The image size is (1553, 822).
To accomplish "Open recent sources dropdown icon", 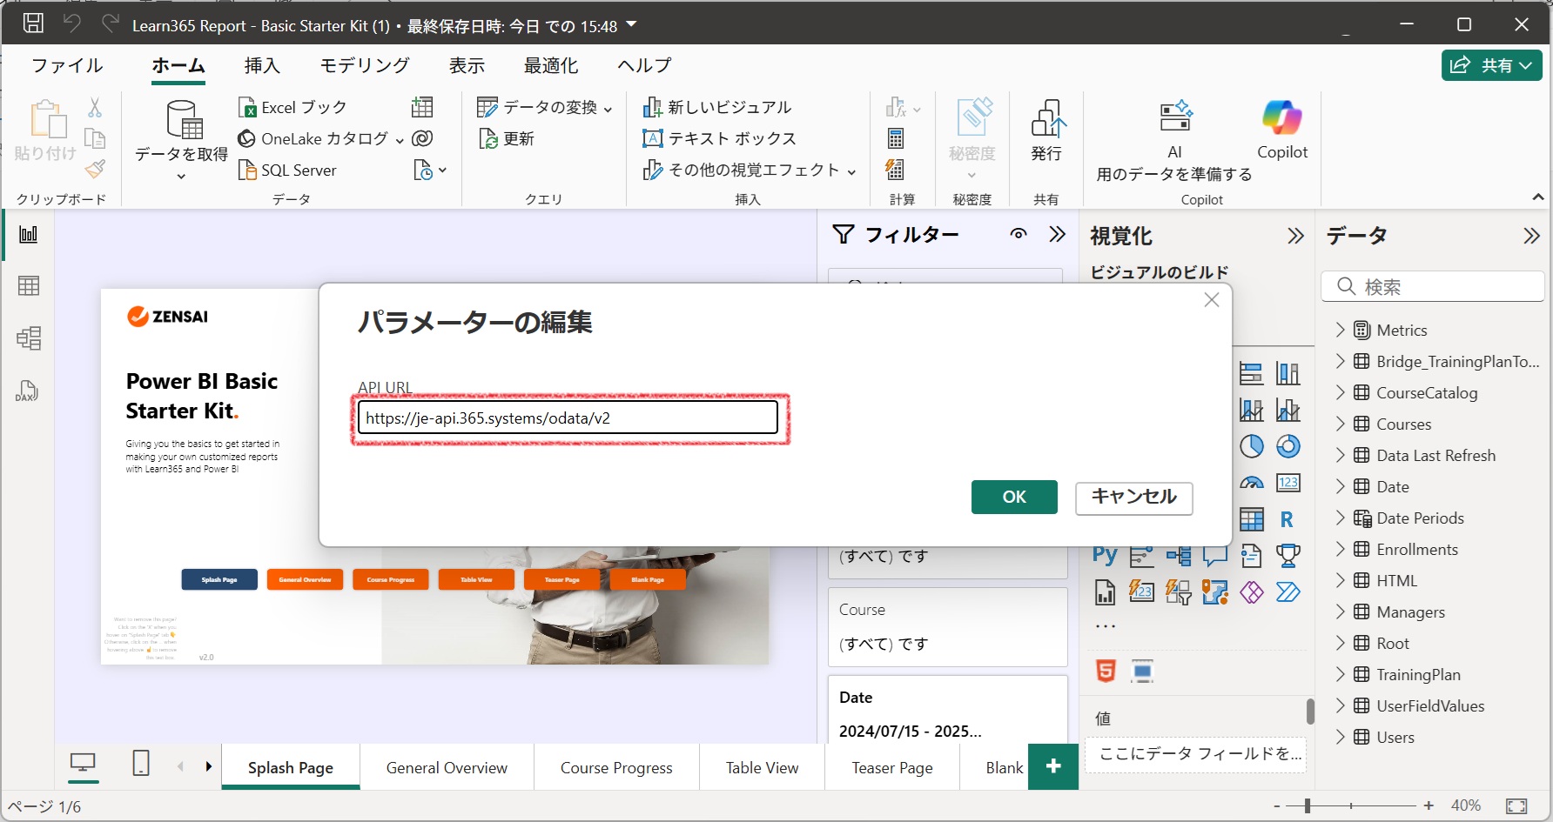I will (430, 170).
